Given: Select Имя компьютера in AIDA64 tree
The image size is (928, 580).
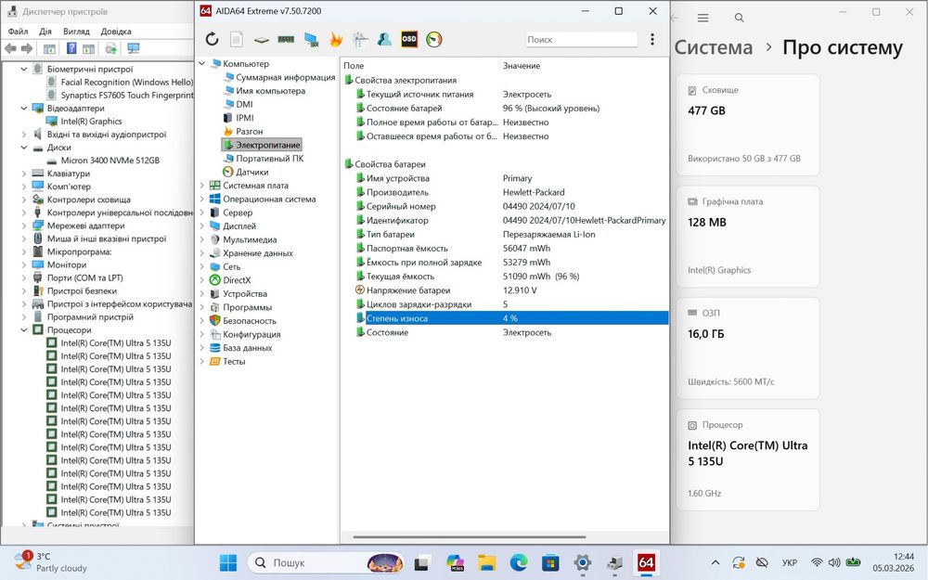Looking at the screenshot, I should tap(270, 91).
